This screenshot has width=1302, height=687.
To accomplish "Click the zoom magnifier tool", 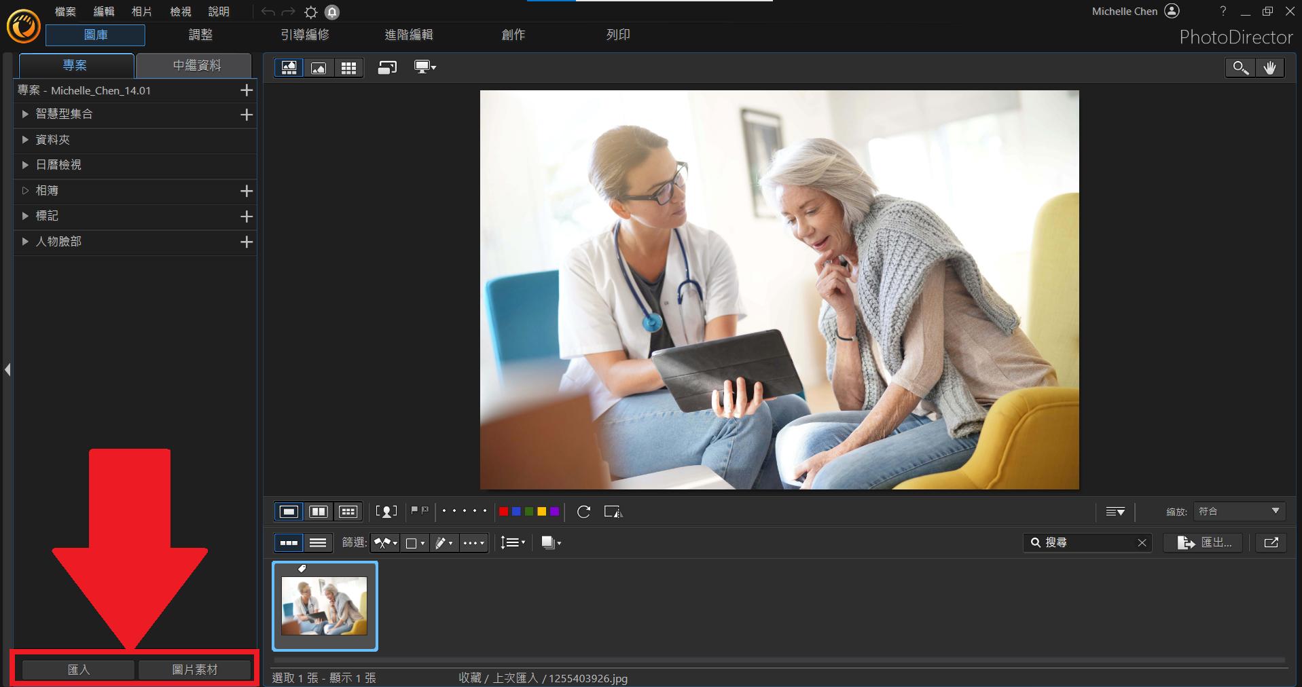I will point(1240,68).
